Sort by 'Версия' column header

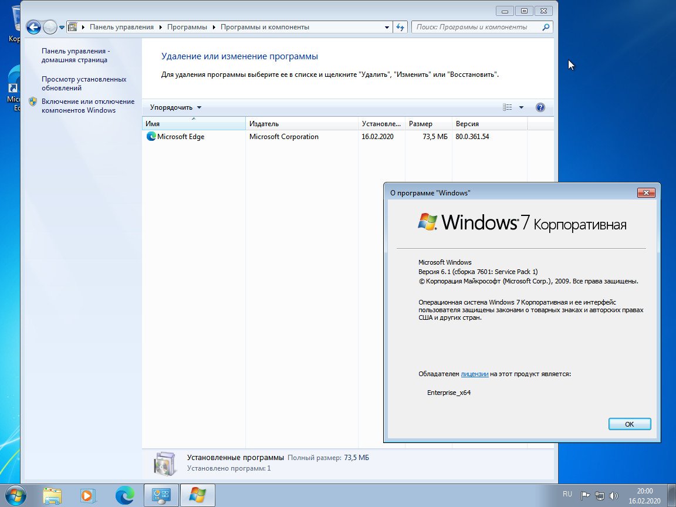point(490,124)
